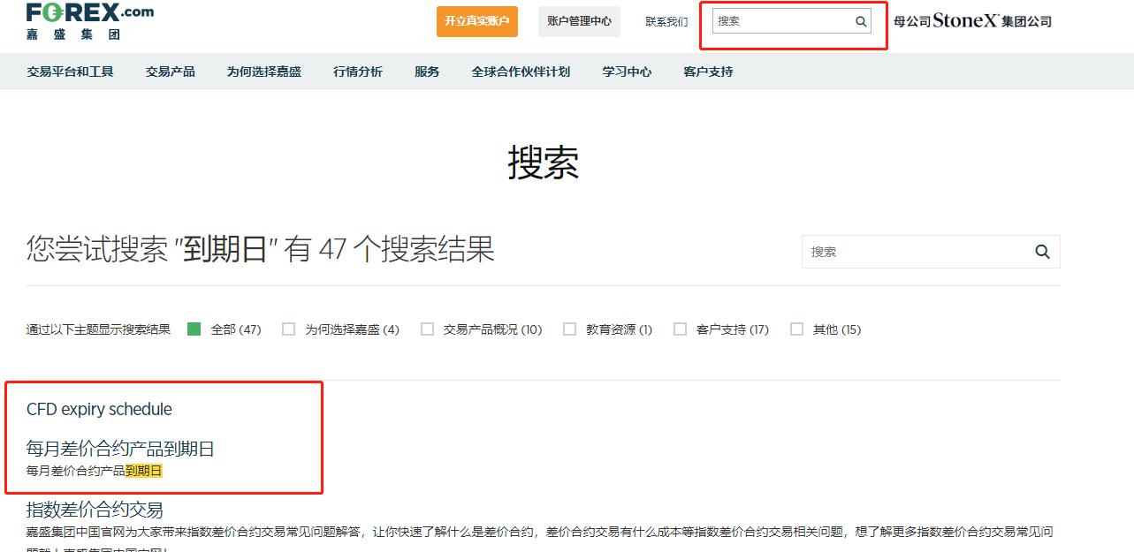Viewport: 1134px width, 552px height.
Task: Check the 教育资源 (1) filter
Action: (570, 329)
